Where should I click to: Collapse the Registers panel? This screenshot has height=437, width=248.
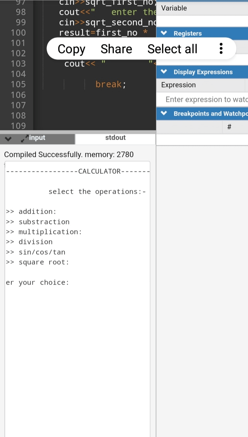click(163, 33)
